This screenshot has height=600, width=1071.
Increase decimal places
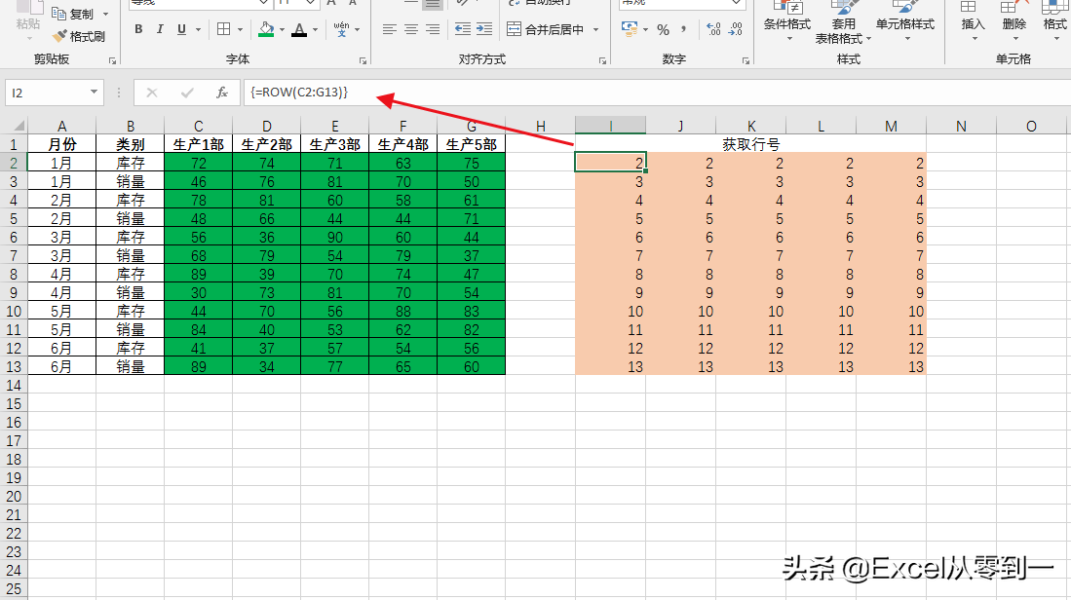pos(713,29)
